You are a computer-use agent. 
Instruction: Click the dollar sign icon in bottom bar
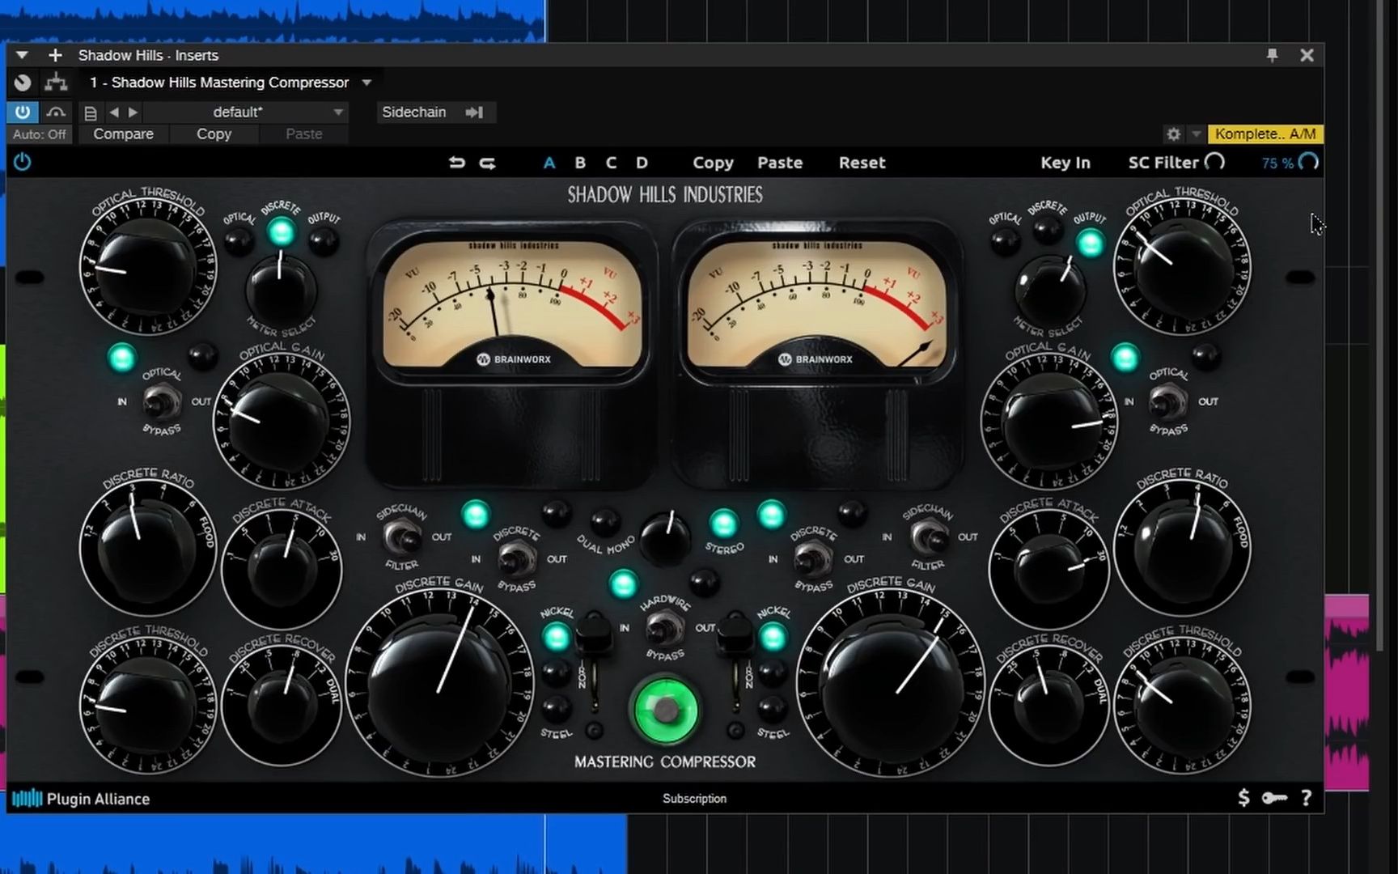pyautogui.click(x=1243, y=798)
